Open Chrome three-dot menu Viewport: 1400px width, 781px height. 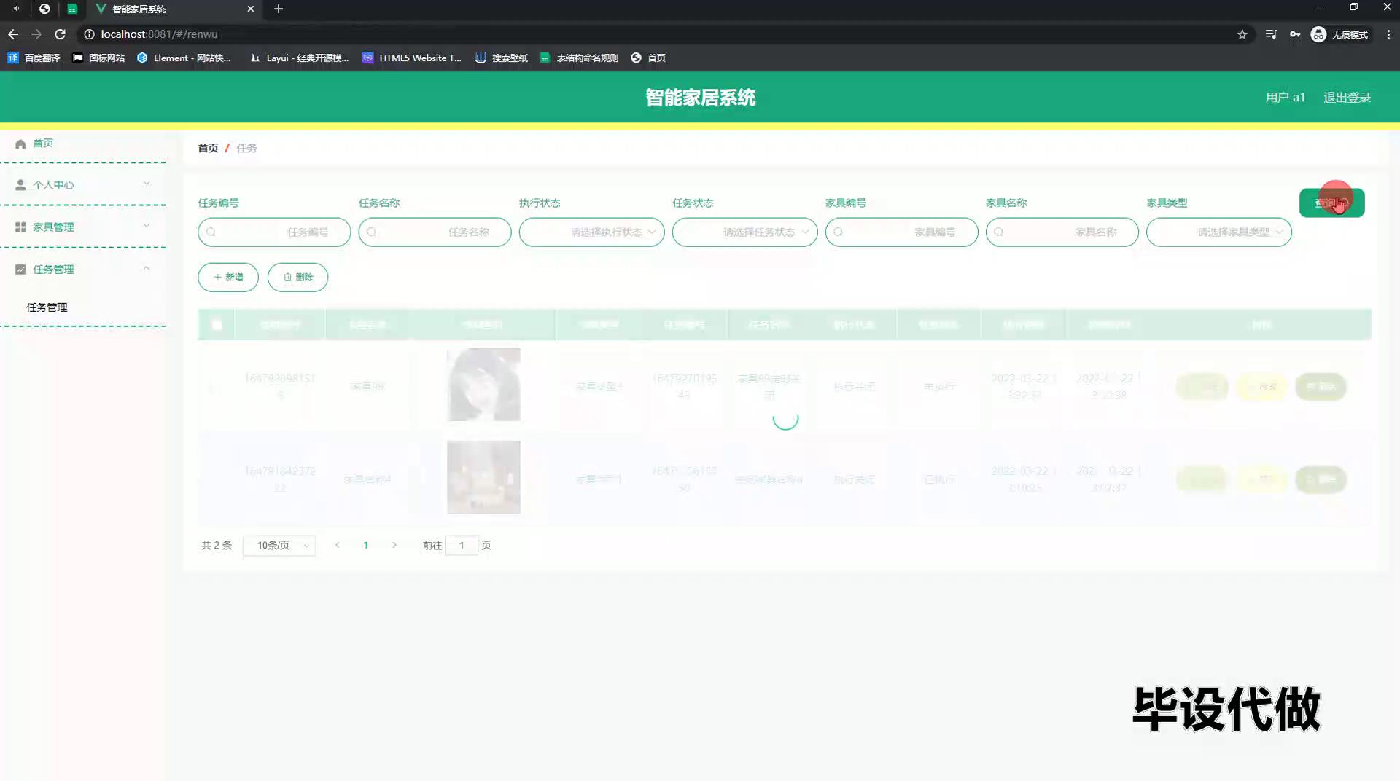pyautogui.click(x=1388, y=34)
